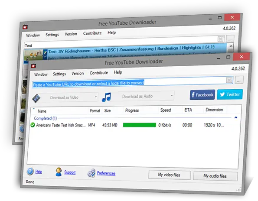258x201 pixels.
Task: Click the film strip video icon
Action: tap(36, 98)
